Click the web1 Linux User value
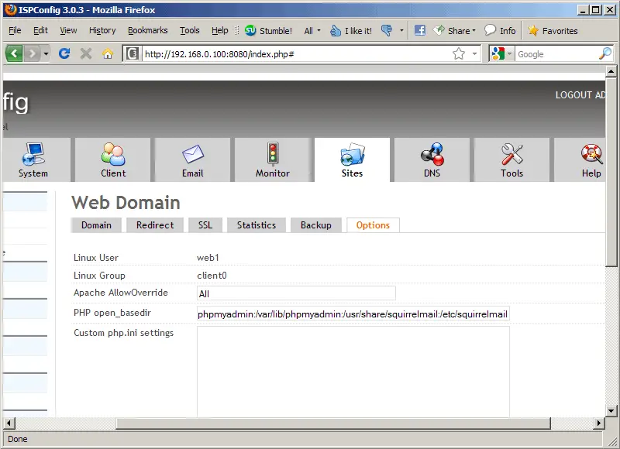 click(x=208, y=258)
